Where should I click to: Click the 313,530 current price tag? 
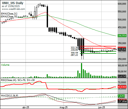(122, 49)
